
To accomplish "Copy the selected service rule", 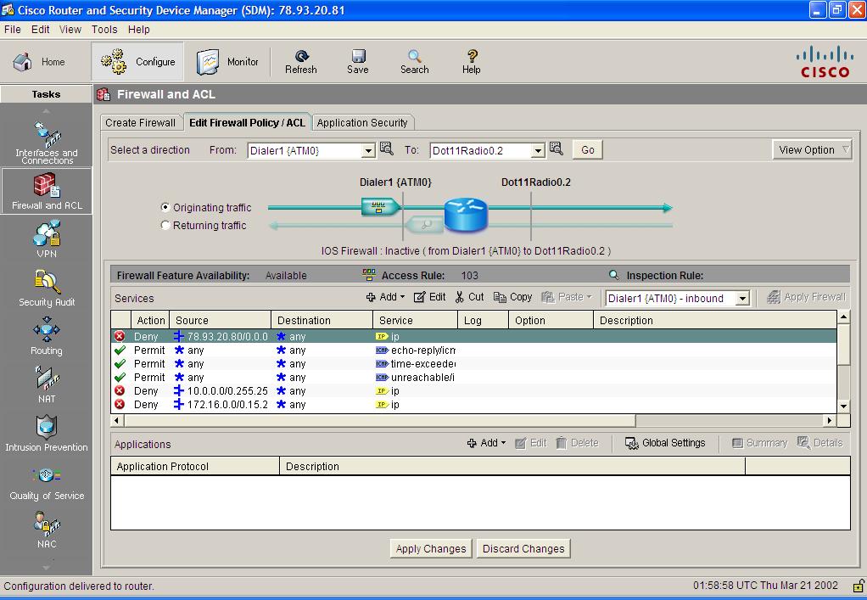I will (512, 297).
